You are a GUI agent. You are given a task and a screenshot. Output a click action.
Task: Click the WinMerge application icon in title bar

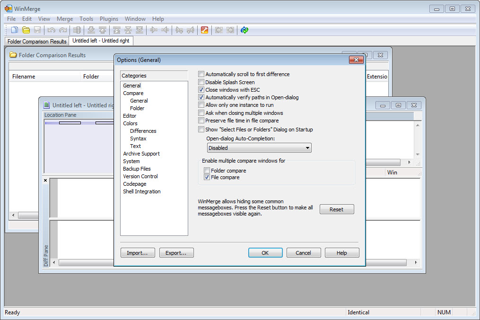point(8,9)
